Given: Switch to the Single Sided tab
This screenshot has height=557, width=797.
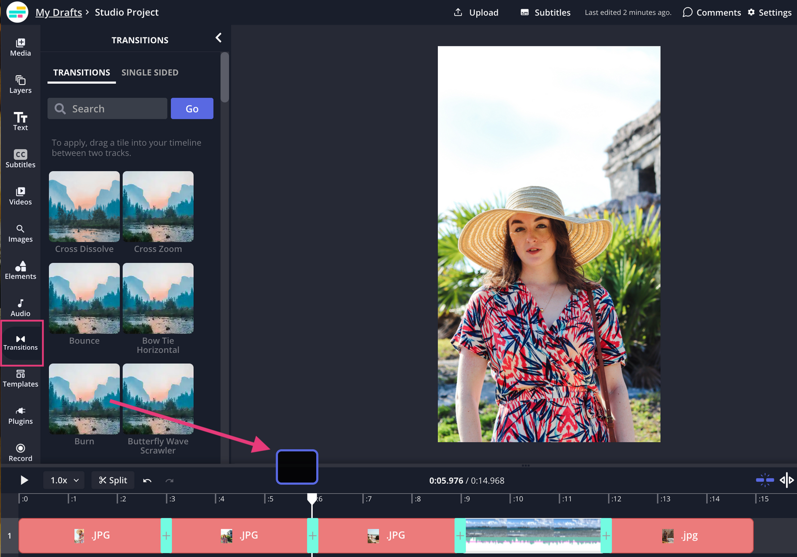Looking at the screenshot, I should [x=149, y=72].
